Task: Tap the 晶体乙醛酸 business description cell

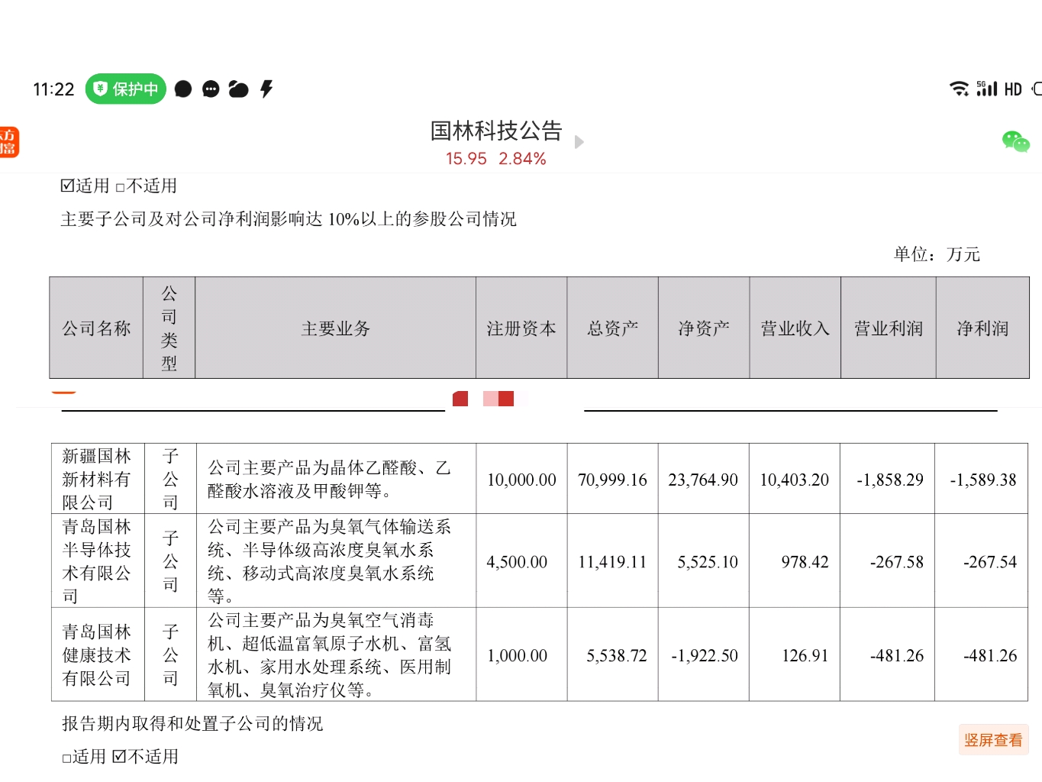Action: click(337, 479)
